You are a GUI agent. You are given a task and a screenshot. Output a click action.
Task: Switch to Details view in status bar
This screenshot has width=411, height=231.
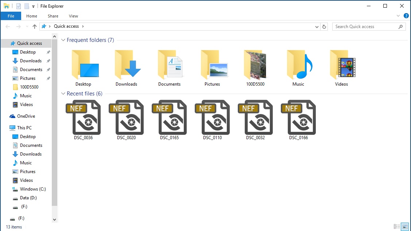[396, 227]
